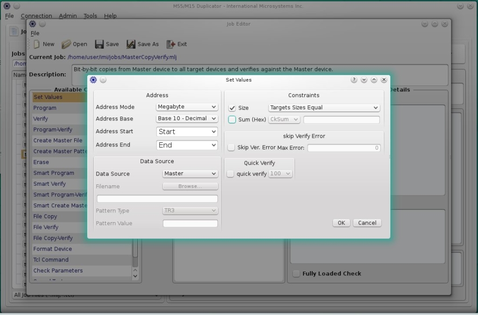
Task: Open the Address Base dropdown
Action: pyautogui.click(x=187, y=118)
